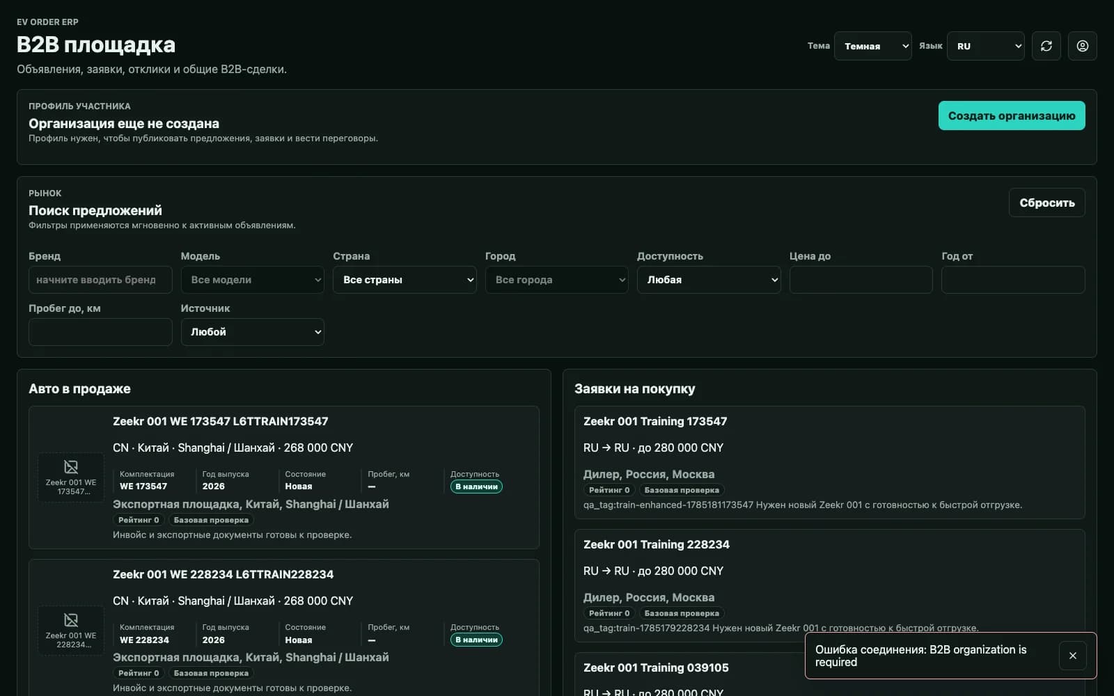Click the Поиск предложений heading
The height and width of the screenshot is (696, 1114).
pos(95,210)
